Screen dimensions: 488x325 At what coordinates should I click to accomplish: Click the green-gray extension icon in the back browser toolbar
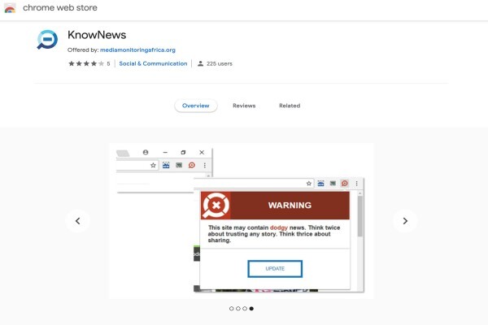179,165
